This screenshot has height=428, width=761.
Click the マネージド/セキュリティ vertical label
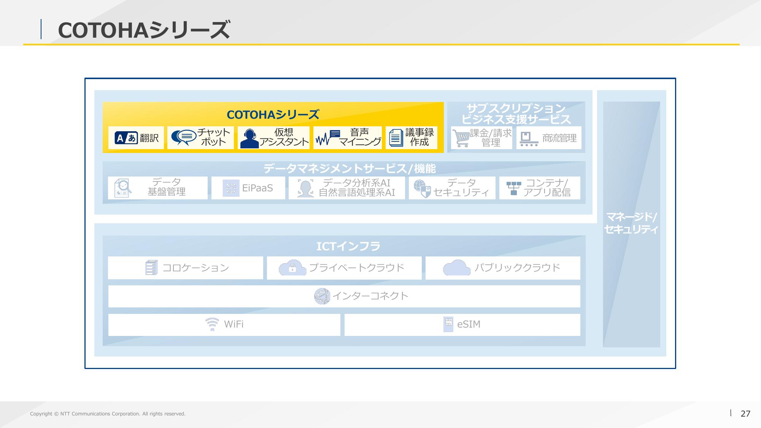[x=631, y=223]
